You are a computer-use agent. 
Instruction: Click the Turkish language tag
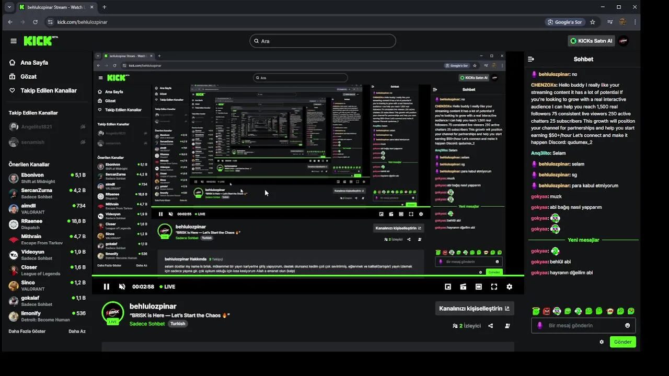178,324
